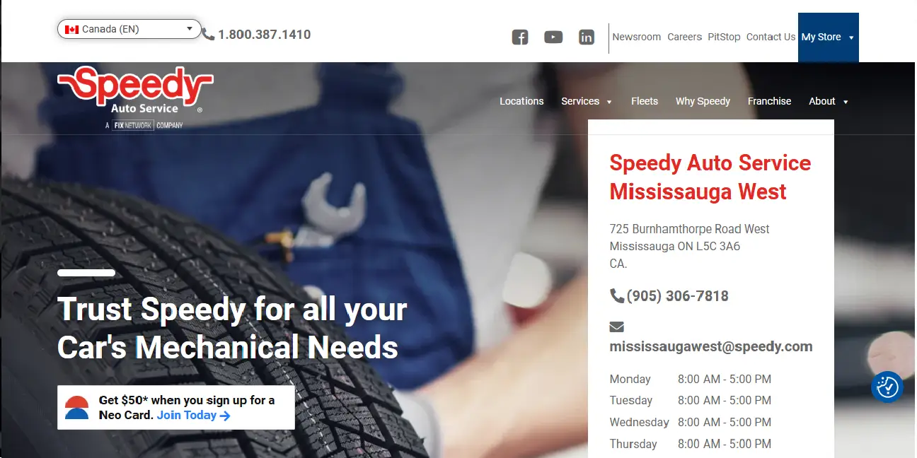The image size is (917, 458).
Task: Call store number (905) 306-7818
Action: pyautogui.click(x=677, y=296)
